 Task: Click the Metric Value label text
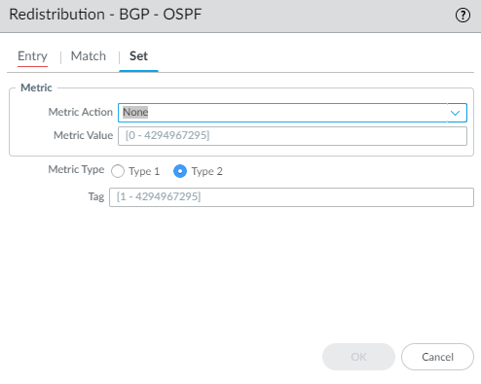[x=84, y=135]
